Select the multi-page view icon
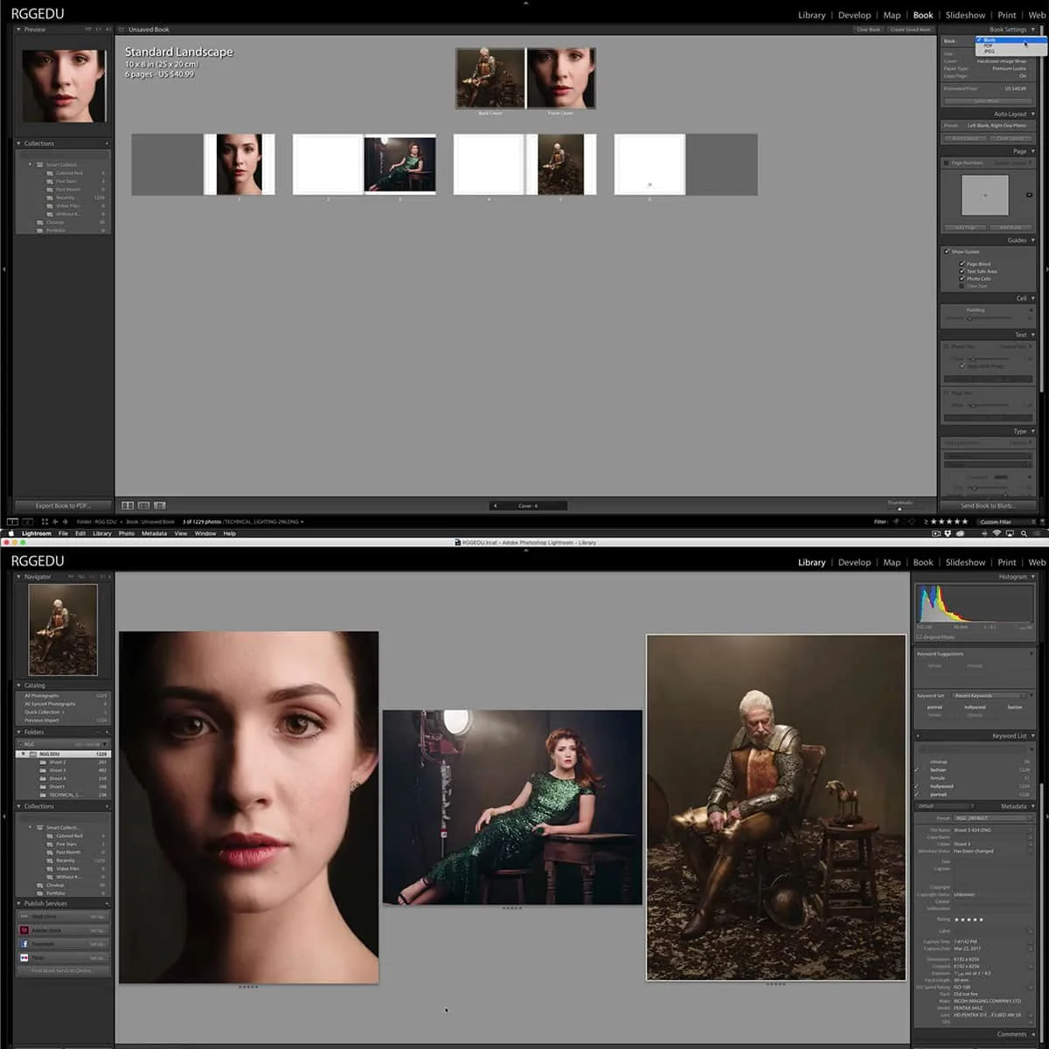Image resolution: width=1049 pixels, height=1049 pixels. click(128, 505)
